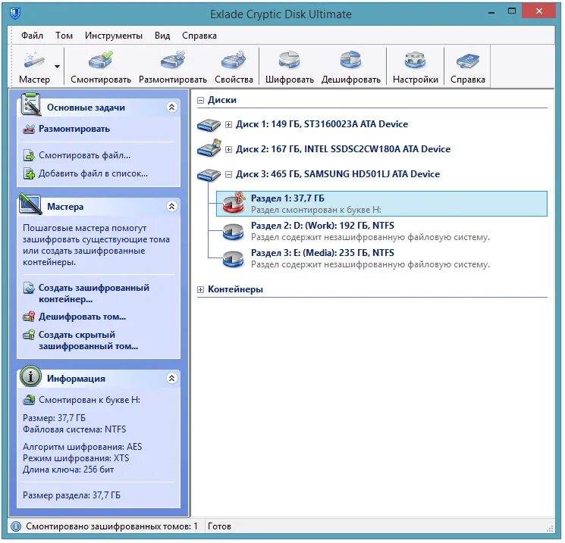Click the Диск 3 drive icon
565x543 pixels.
(x=209, y=175)
